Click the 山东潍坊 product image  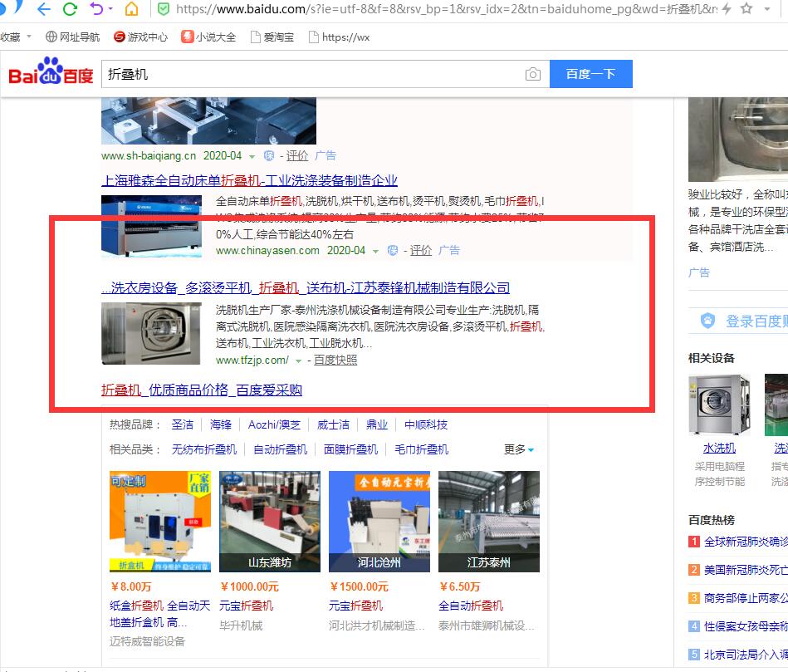pyautogui.click(x=270, y=522)
